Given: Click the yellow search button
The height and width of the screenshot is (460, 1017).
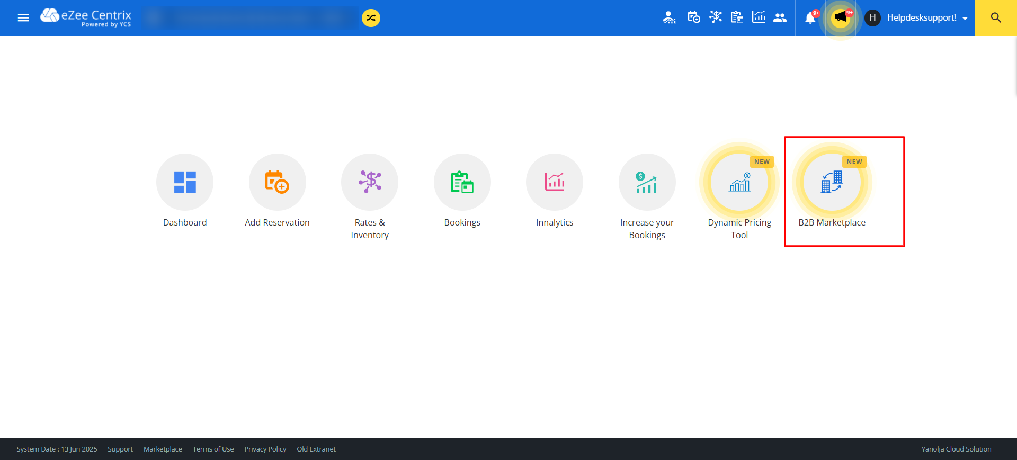Looking at the screenshot, I should point(996,18).
